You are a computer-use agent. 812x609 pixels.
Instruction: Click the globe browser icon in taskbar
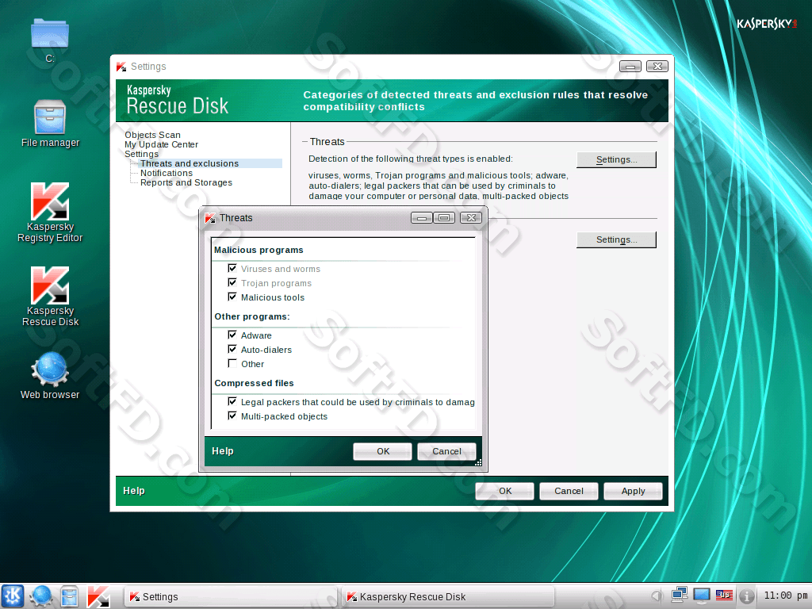[x=41, y=596]
